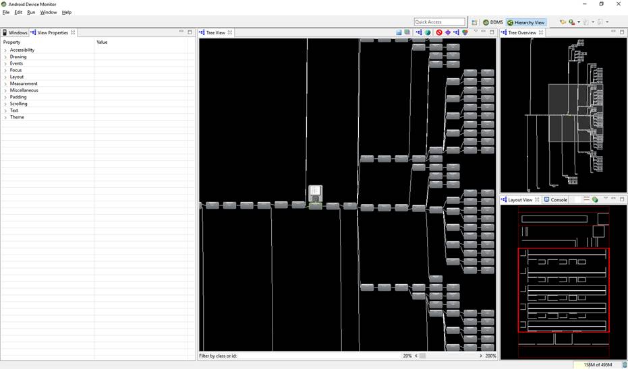Close the Tree Overview tab
The height and width of the screenshot is (369, 628).
coord(541,32)
